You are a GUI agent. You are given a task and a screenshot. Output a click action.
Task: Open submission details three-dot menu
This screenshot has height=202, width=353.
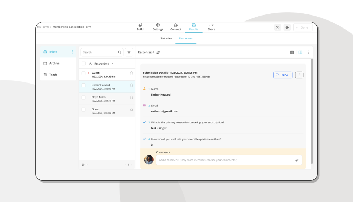(299, 75)
